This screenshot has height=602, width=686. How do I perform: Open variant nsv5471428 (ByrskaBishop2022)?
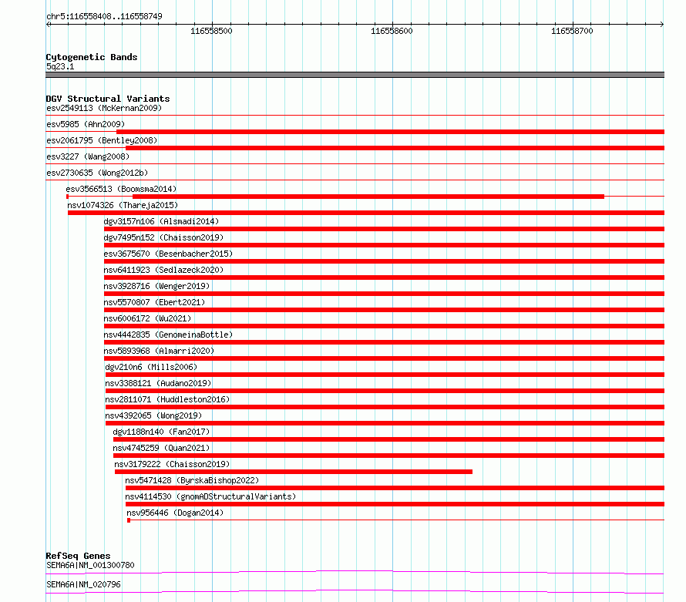[x=192, y=480]
